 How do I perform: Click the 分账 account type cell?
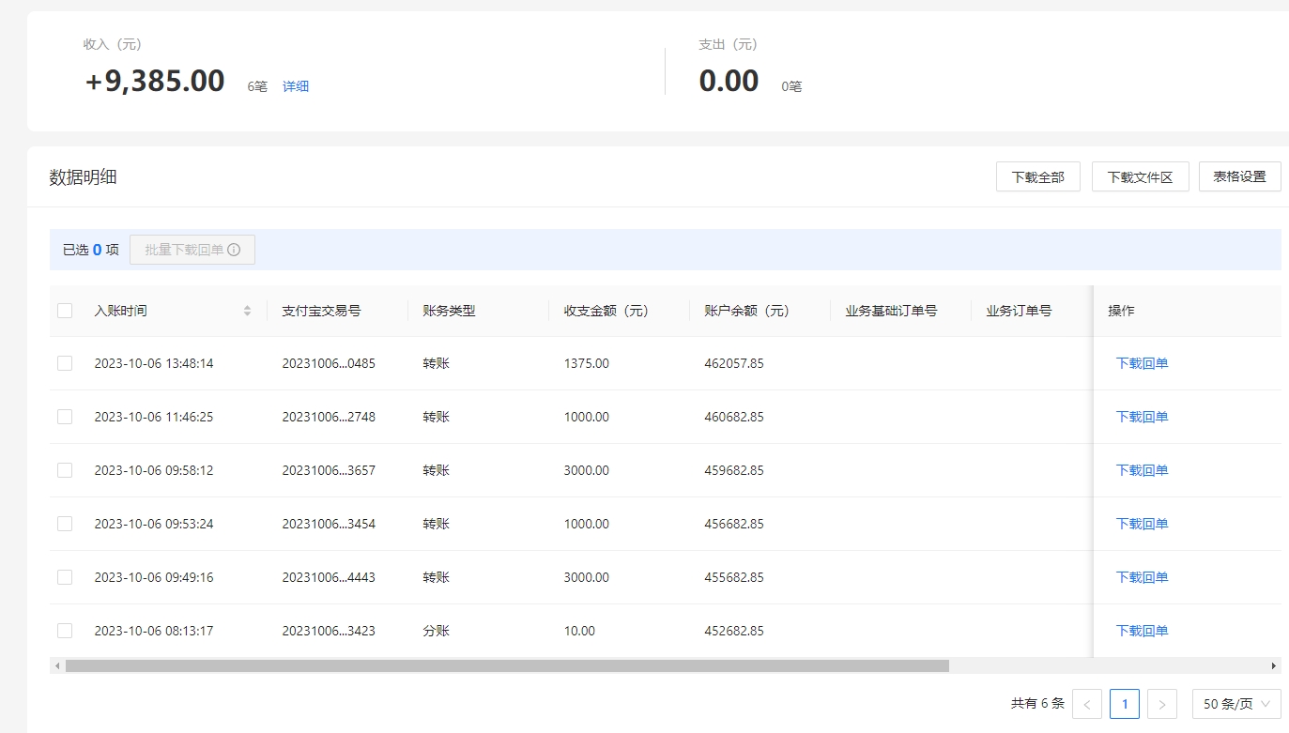(x=436, y=631)
